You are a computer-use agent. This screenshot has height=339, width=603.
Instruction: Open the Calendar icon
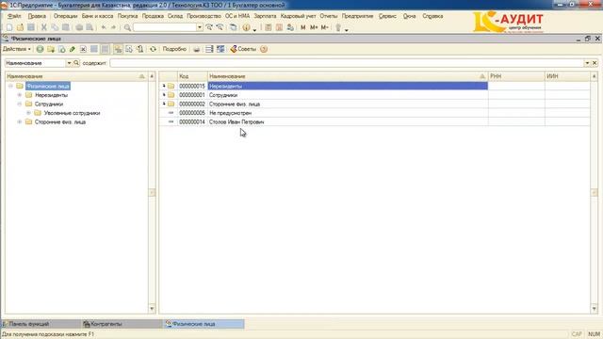(x=279, y=27)
